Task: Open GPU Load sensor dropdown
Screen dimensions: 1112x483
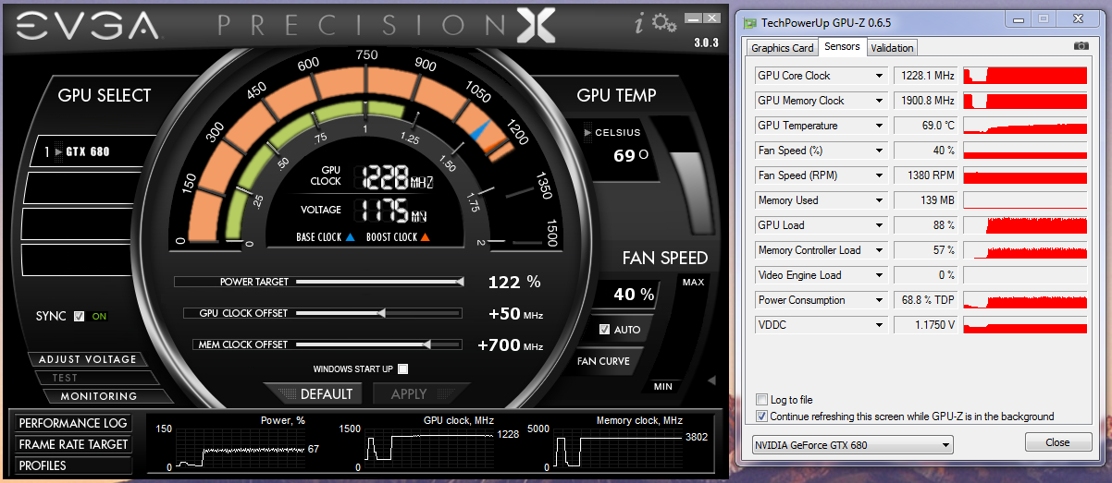Action: (x=880, y=225)
